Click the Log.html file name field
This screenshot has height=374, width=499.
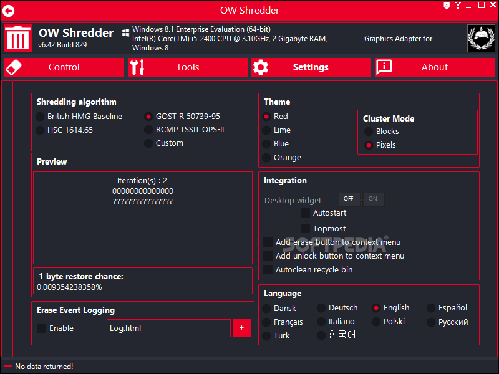(168, 328)
